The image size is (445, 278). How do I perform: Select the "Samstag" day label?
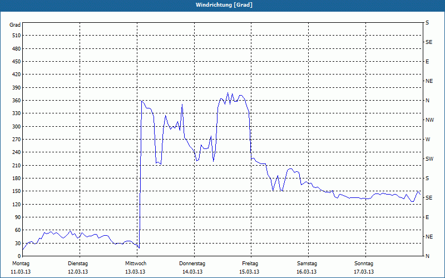(307, 264)
